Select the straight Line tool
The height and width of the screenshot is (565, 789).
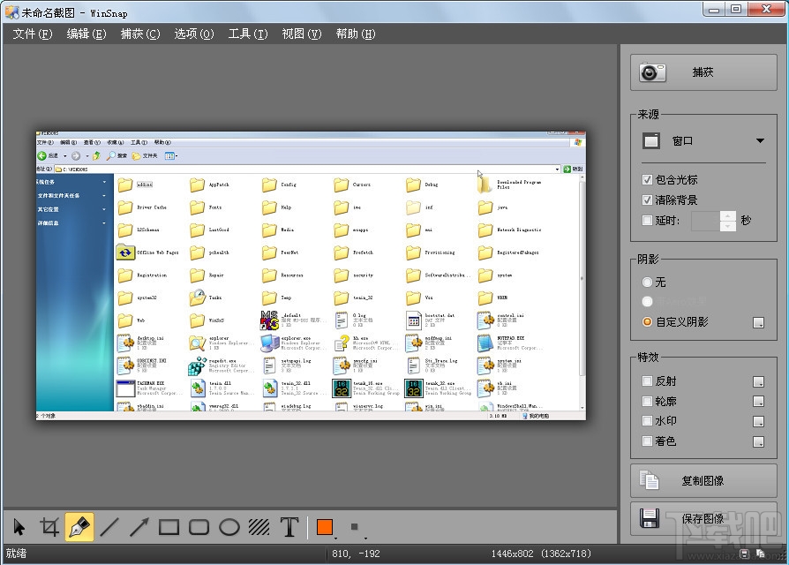(109, 528)
